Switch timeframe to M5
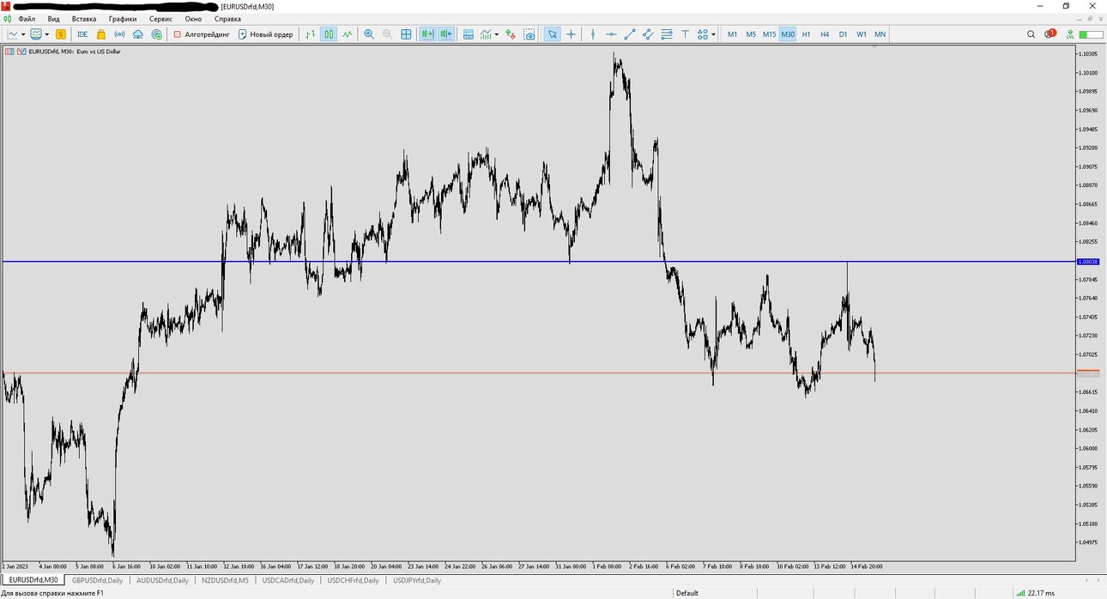Image resolution: width=1107 pixels, height=599 pixels. [751, 34]
